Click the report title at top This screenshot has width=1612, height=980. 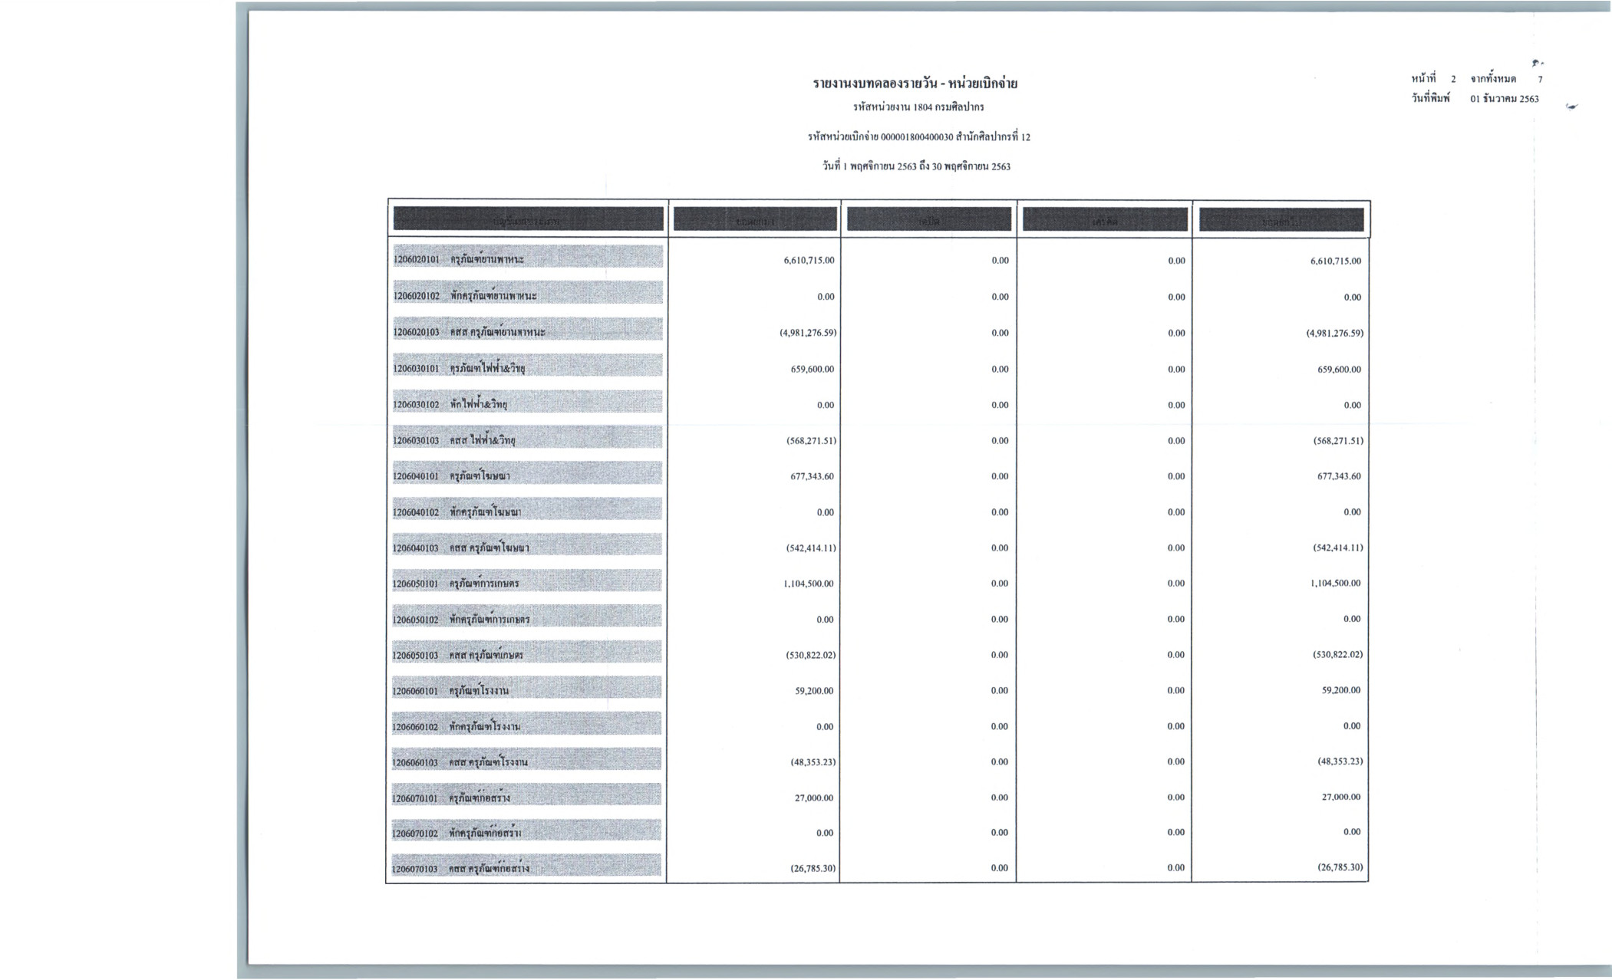pyautogui.click(x=915, y=83)
